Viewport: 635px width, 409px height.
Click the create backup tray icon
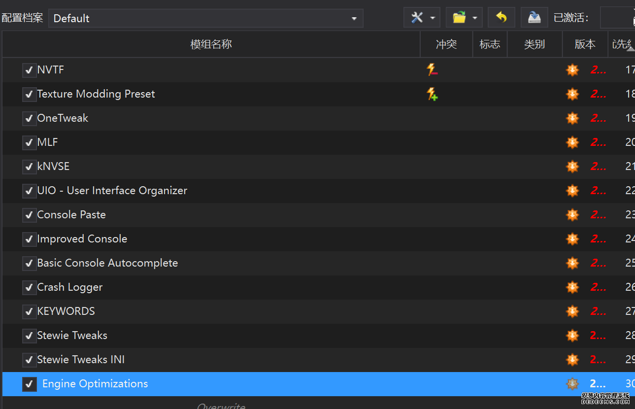coord(534,18)
